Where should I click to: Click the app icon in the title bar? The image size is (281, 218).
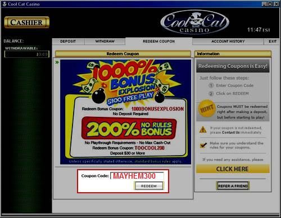tap(4, 4)
